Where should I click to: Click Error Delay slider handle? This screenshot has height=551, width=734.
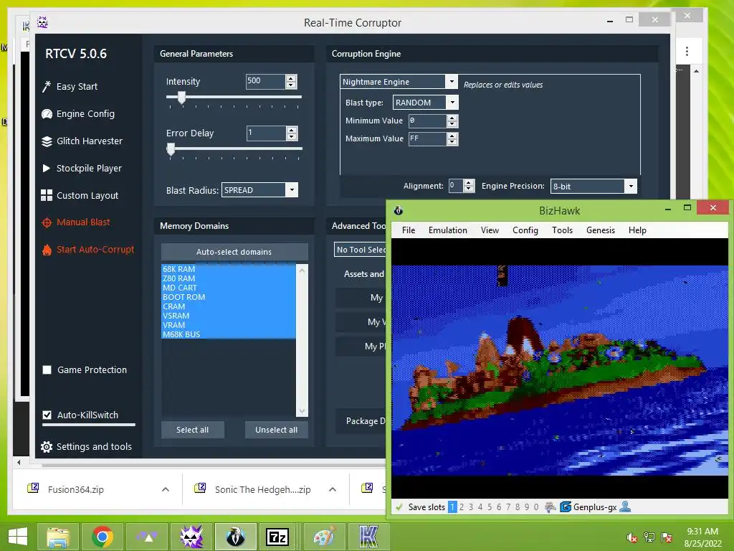coord(171,149)
